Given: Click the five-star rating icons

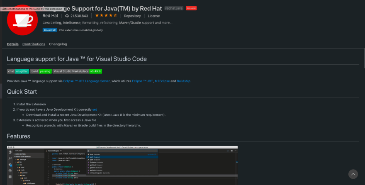Looking at the screenshot, I should pos(106,16).
